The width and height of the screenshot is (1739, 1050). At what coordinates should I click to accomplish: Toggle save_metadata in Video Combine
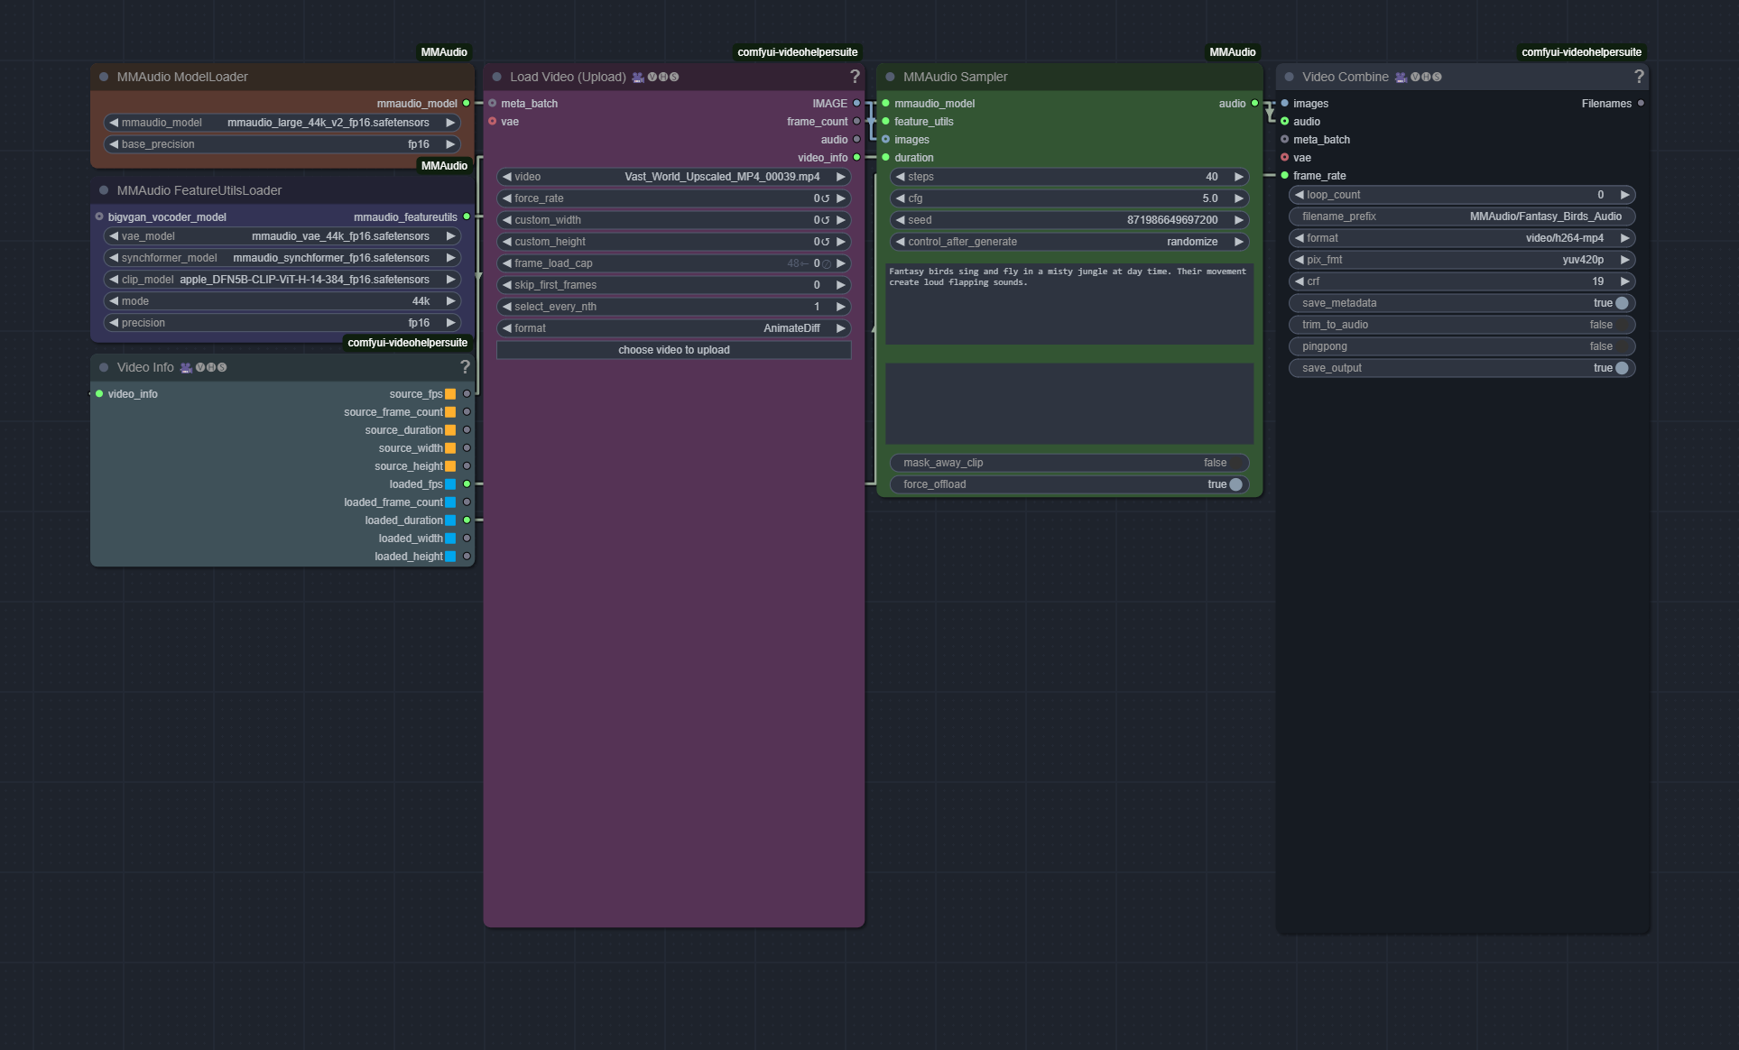pos(1621,303)
